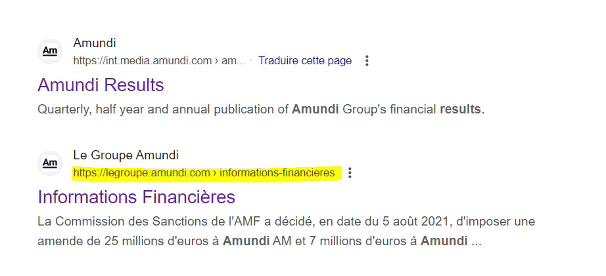Click the Le Groupe Amundi favicon
The width and height of the screenshot is (606, 276).
(x=50, y=163)
